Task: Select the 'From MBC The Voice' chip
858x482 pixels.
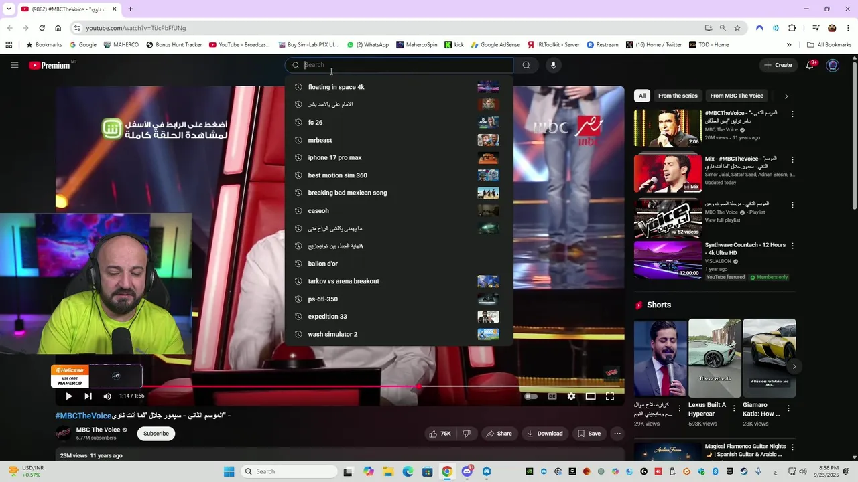Action: 737,96
